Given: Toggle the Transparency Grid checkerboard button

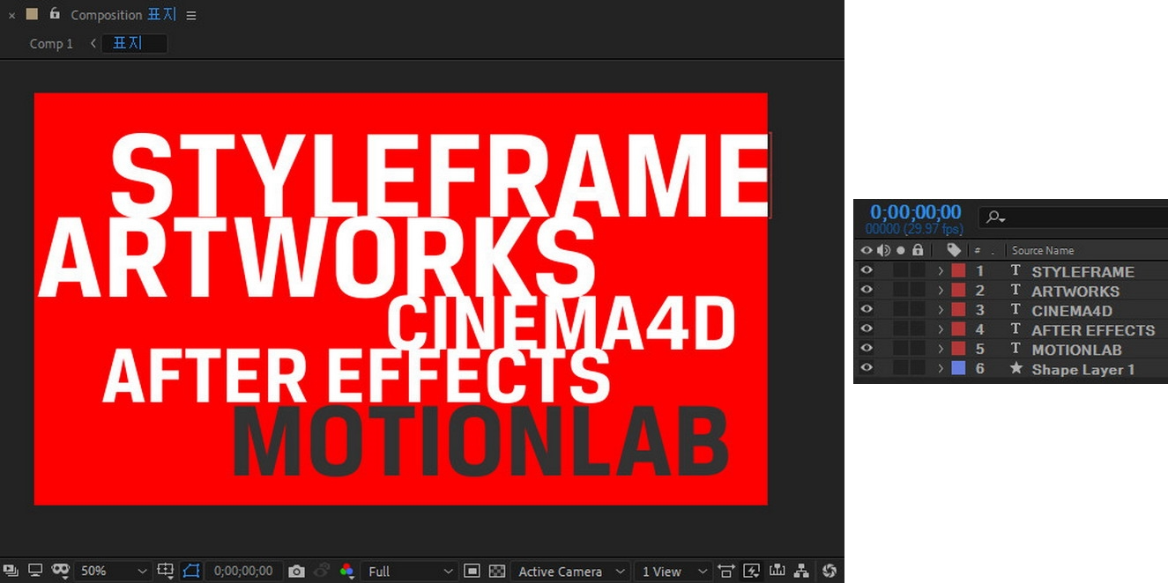Looking at the screenshot, I should click(497, 571).
